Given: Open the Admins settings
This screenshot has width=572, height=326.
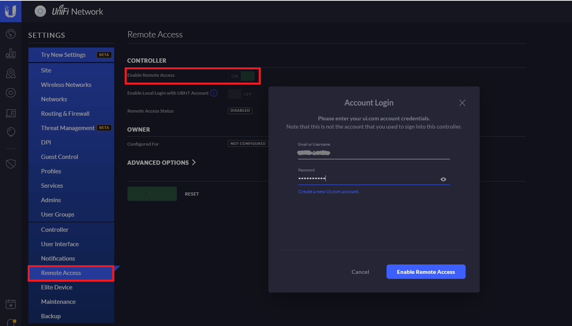Looking at the screenshot, I should 71,200.
